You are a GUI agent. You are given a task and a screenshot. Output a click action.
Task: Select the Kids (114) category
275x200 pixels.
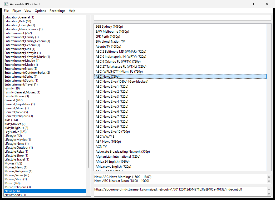tap(45, 120)
